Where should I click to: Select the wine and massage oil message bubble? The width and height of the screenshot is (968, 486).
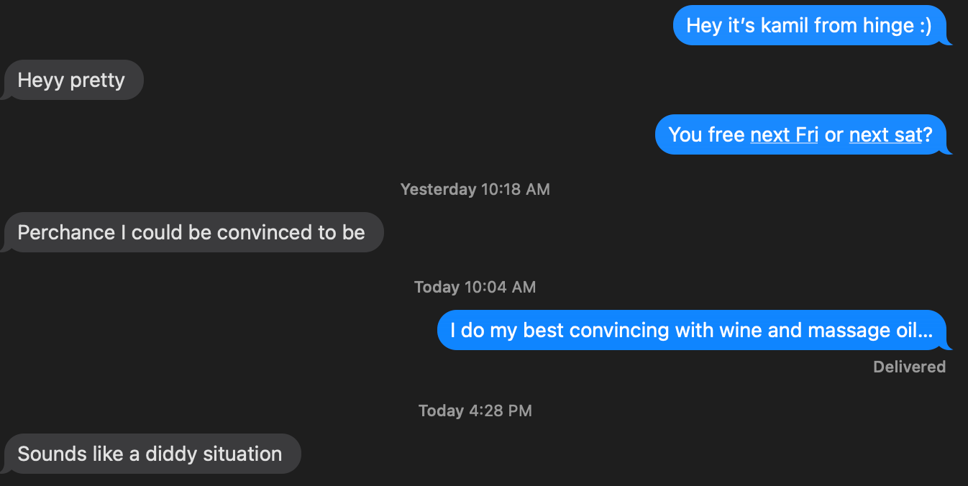click(x=690, y=330)
